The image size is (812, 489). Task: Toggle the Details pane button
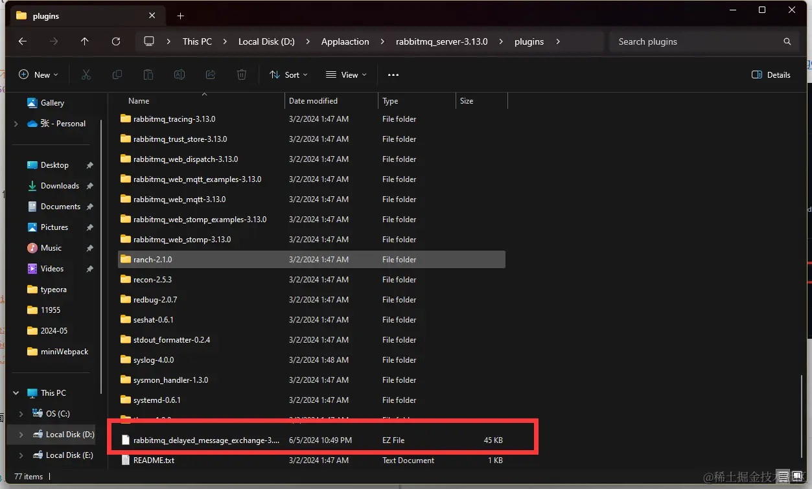click(x=771, y=74)
